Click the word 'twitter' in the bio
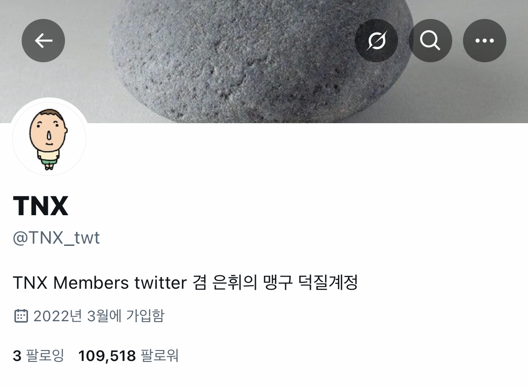Image resolution: width=528 pixels, height=388 pixels. coord(160,282)
